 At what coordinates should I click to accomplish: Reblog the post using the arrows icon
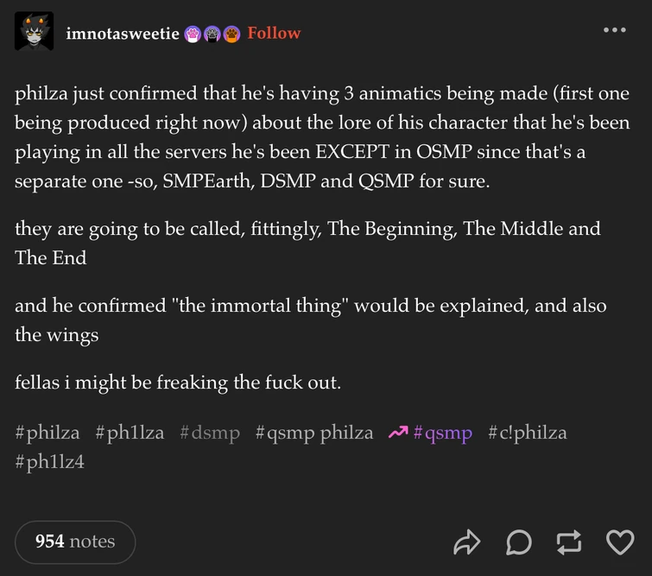click(x=569, y=541)
